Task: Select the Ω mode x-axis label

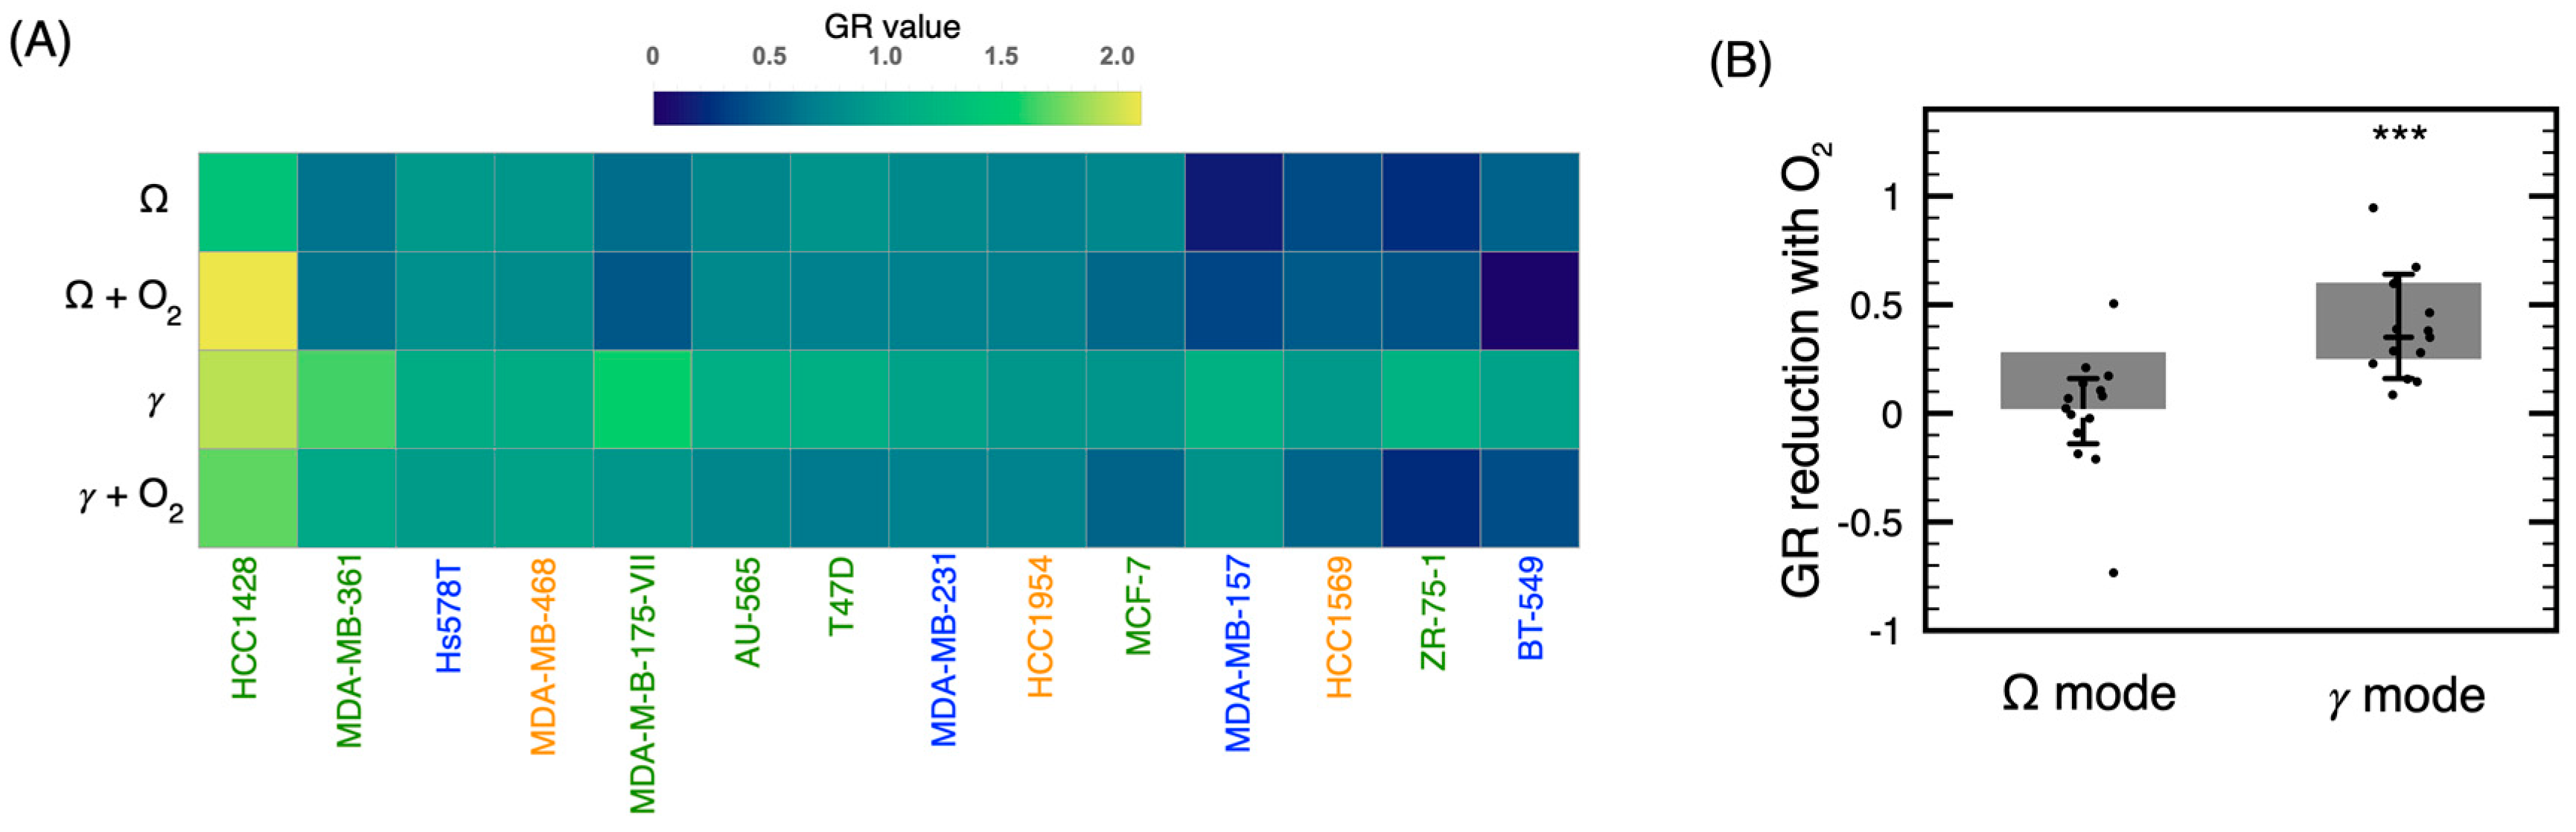Action: click(2088, 693)
